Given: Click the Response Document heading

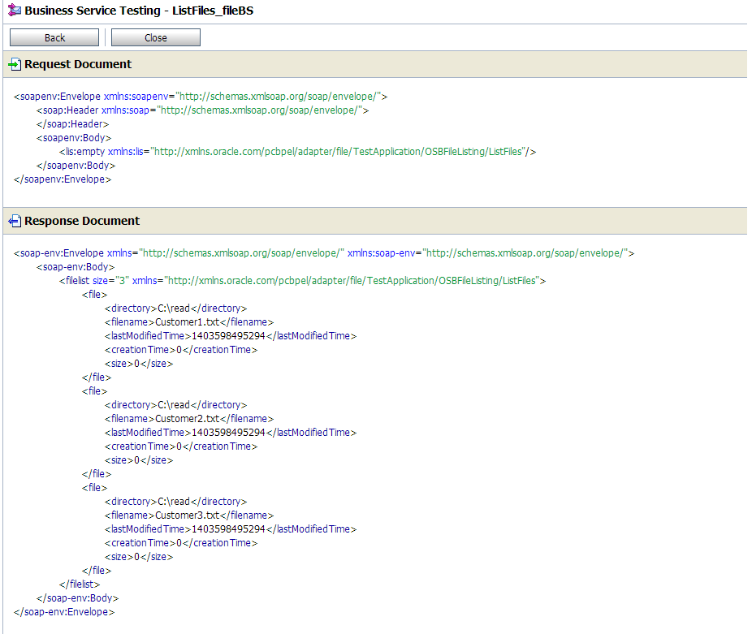Looking at the screenshot, I should [x=82, y=221].
